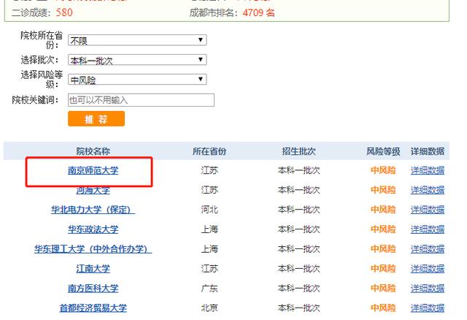Image resolution: width=467 pixels, height=320 pixels.
Task: Open 详细数据 for 华东政法大学
Action: click(x=428, y=229)
